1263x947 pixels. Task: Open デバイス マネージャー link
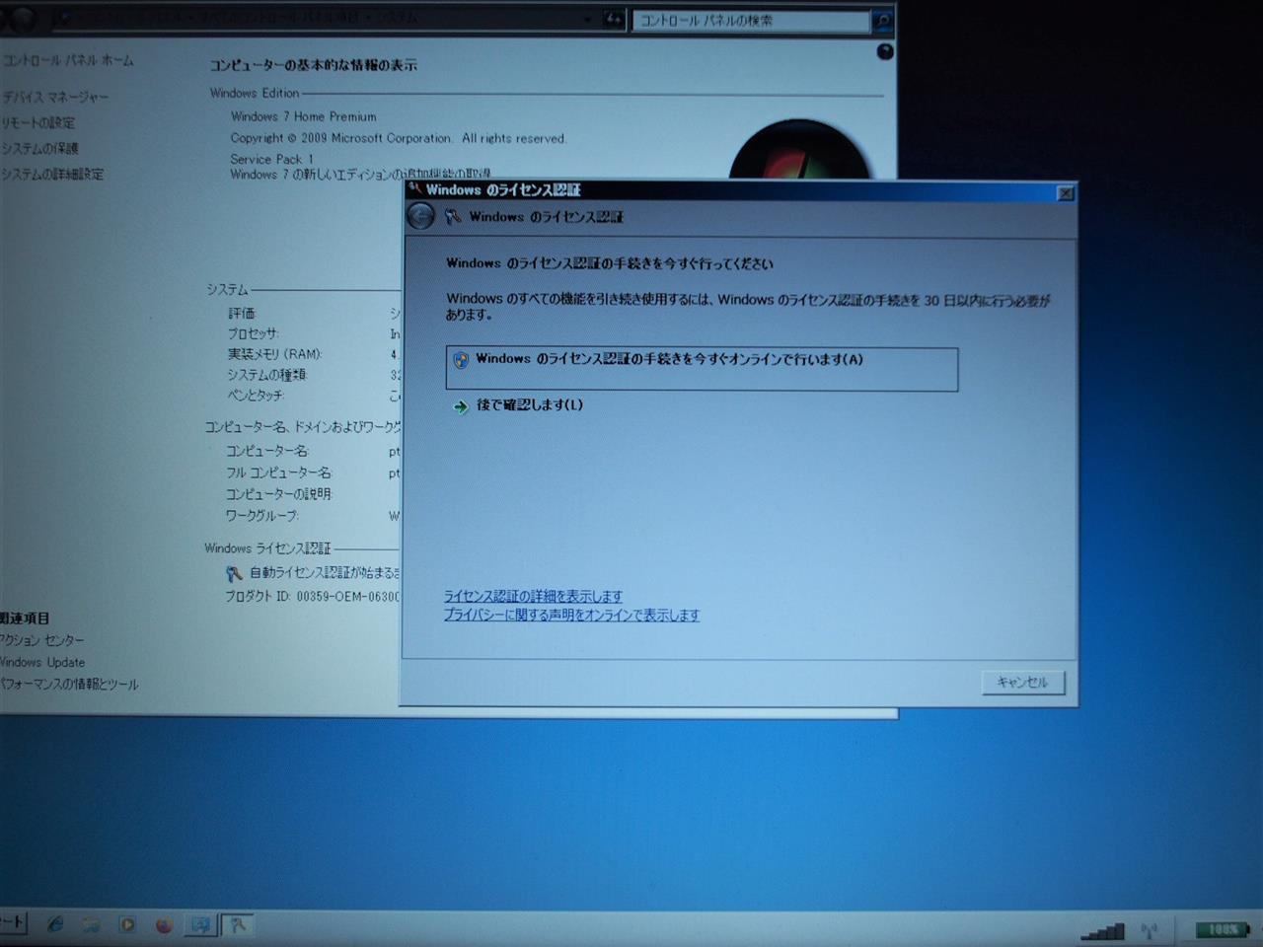click(x=55, y=97)
